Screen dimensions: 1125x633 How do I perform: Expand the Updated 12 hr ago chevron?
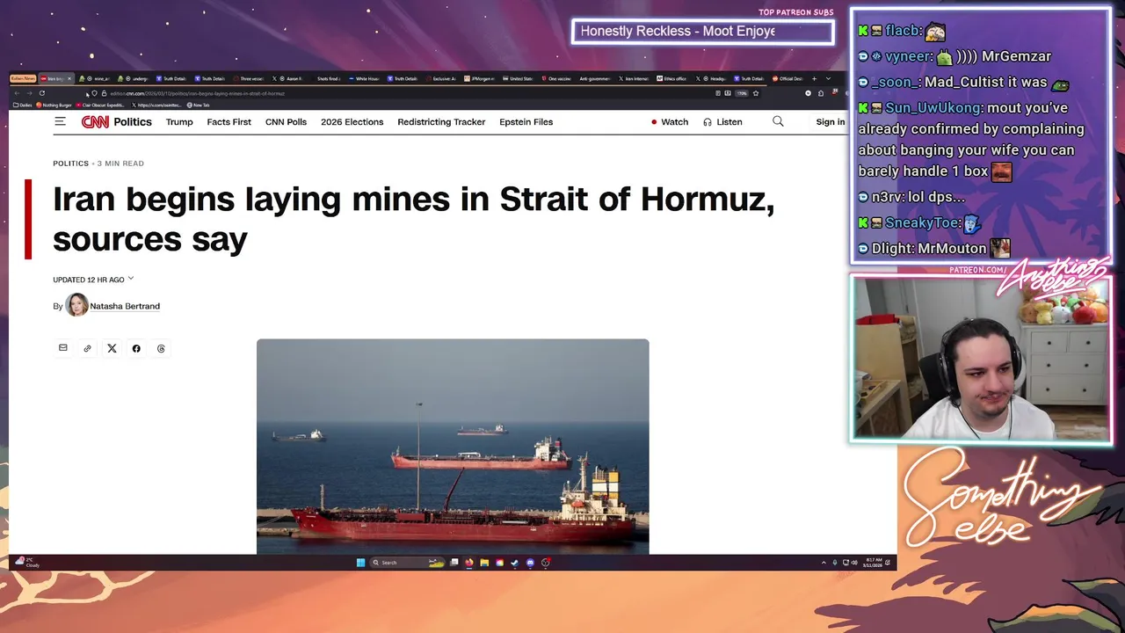[131, 279]
